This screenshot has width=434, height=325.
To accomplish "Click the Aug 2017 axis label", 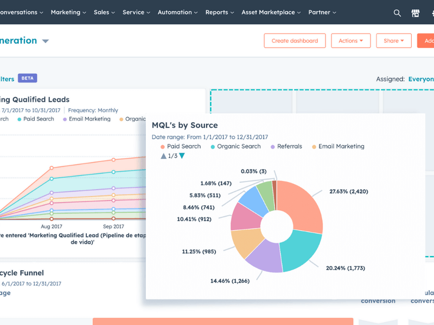I will point(52,226).
